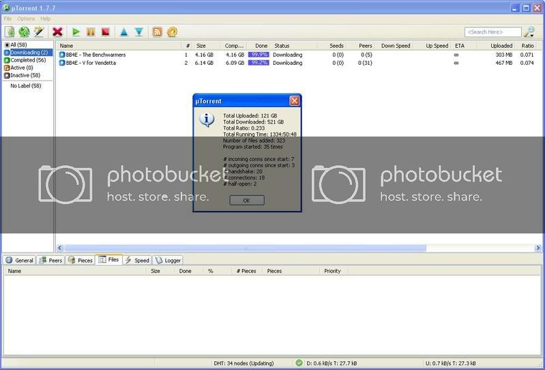Click OK in the µTorrent statistics dialog
The image size is (545, 370).
247,200
